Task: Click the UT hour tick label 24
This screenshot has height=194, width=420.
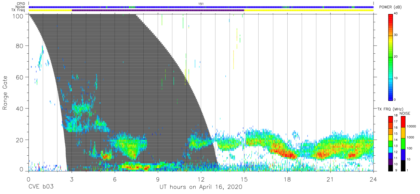Action: (x=373, y=179)
